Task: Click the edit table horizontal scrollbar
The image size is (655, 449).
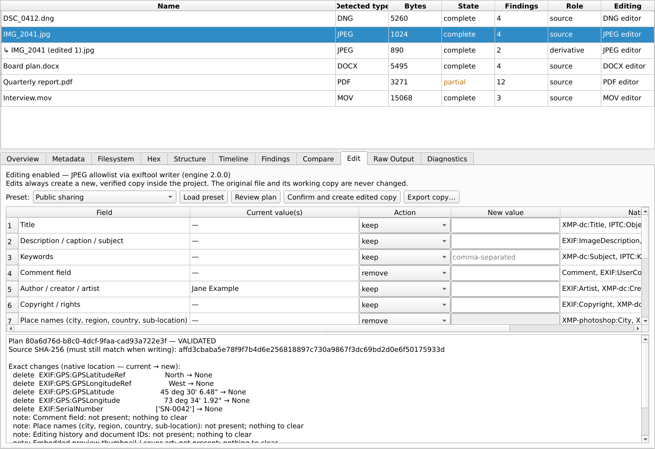Action: pos(324,328)
